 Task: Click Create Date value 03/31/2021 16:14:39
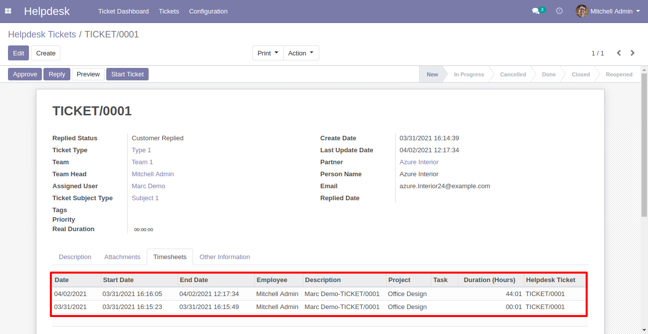[429, 138]
